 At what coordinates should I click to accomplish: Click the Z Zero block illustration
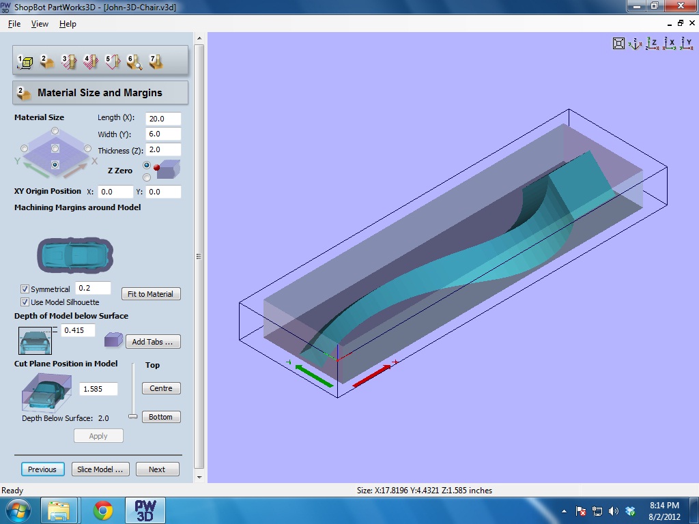pos(168,169)
